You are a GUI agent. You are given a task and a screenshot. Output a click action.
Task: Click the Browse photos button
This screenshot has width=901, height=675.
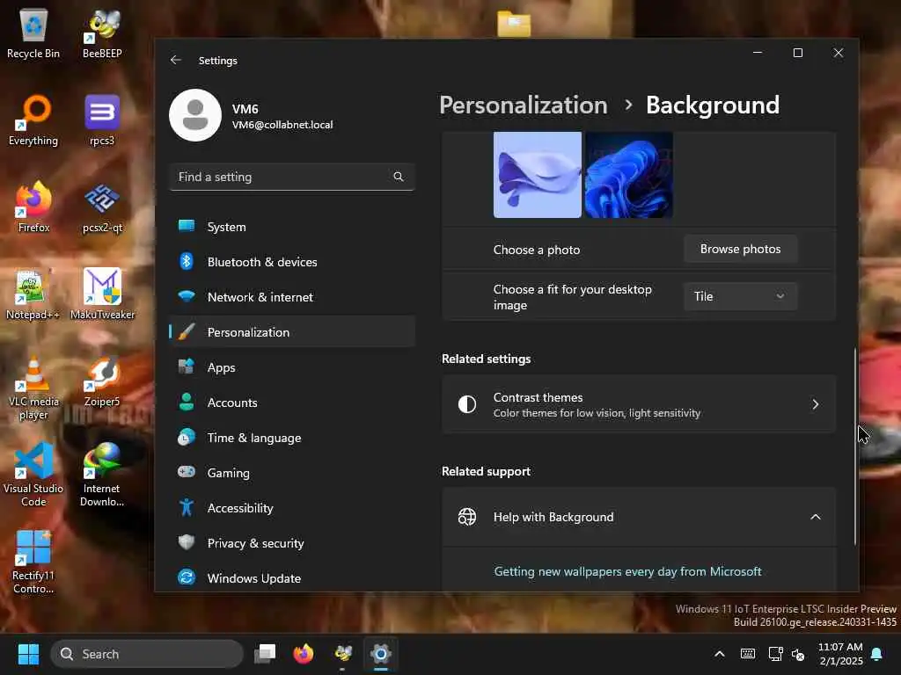click(x=740, y=249)
